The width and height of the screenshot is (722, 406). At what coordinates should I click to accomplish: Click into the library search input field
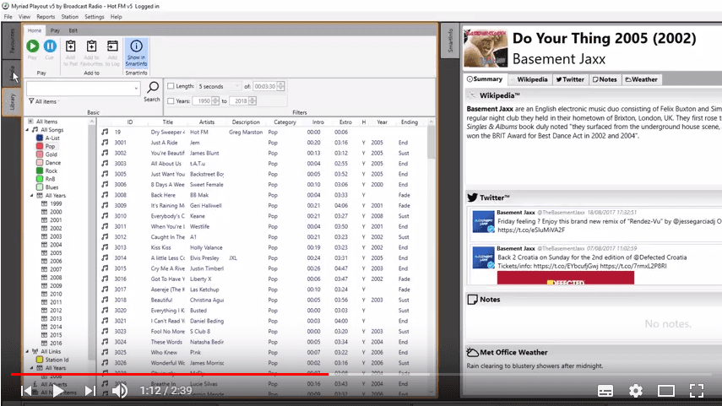coord(79,89)
